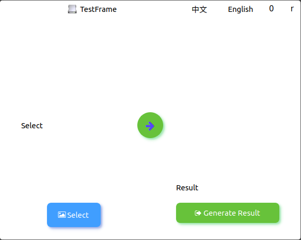Click the TestFrame title text
Image resolution: width=301 pixels, height=240 pixels.
(98, 9)
